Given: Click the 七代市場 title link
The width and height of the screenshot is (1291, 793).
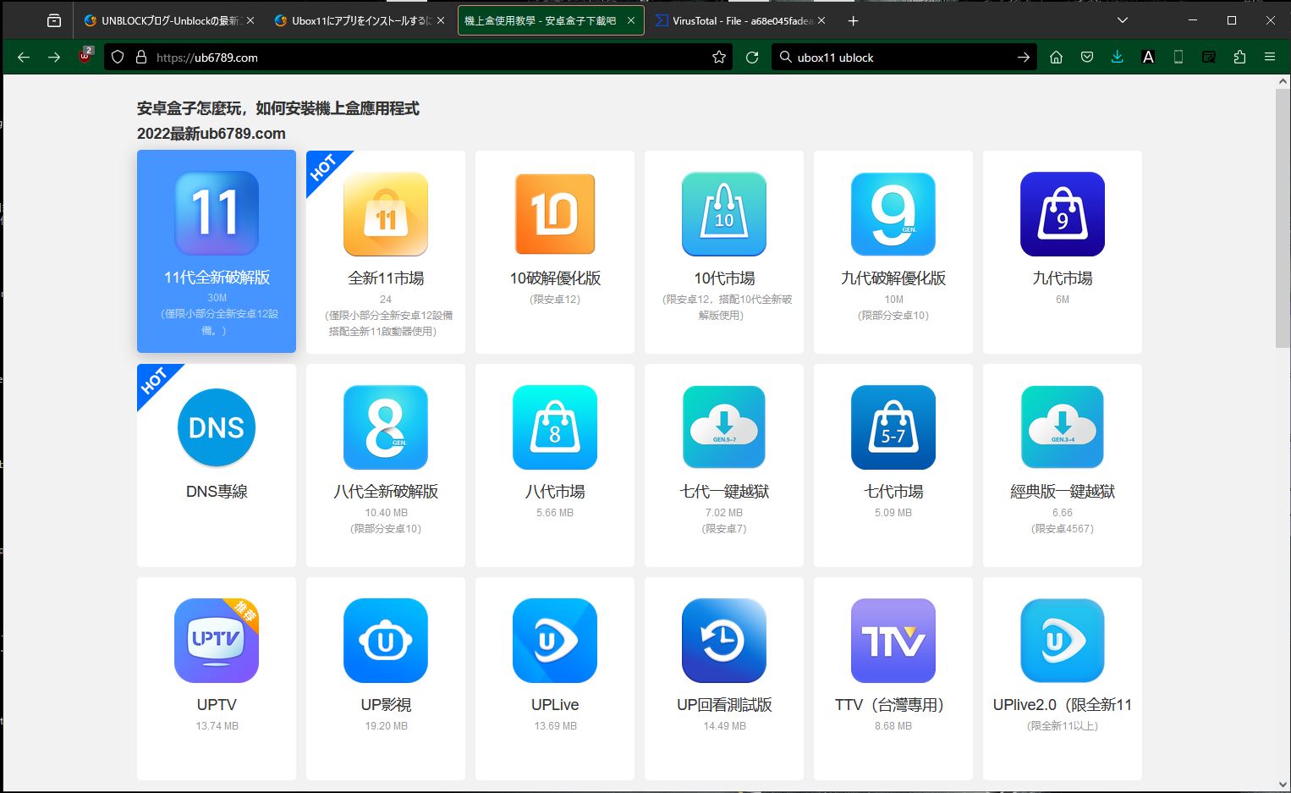Looking at the screenshot, I should click(x=893, y=491).
